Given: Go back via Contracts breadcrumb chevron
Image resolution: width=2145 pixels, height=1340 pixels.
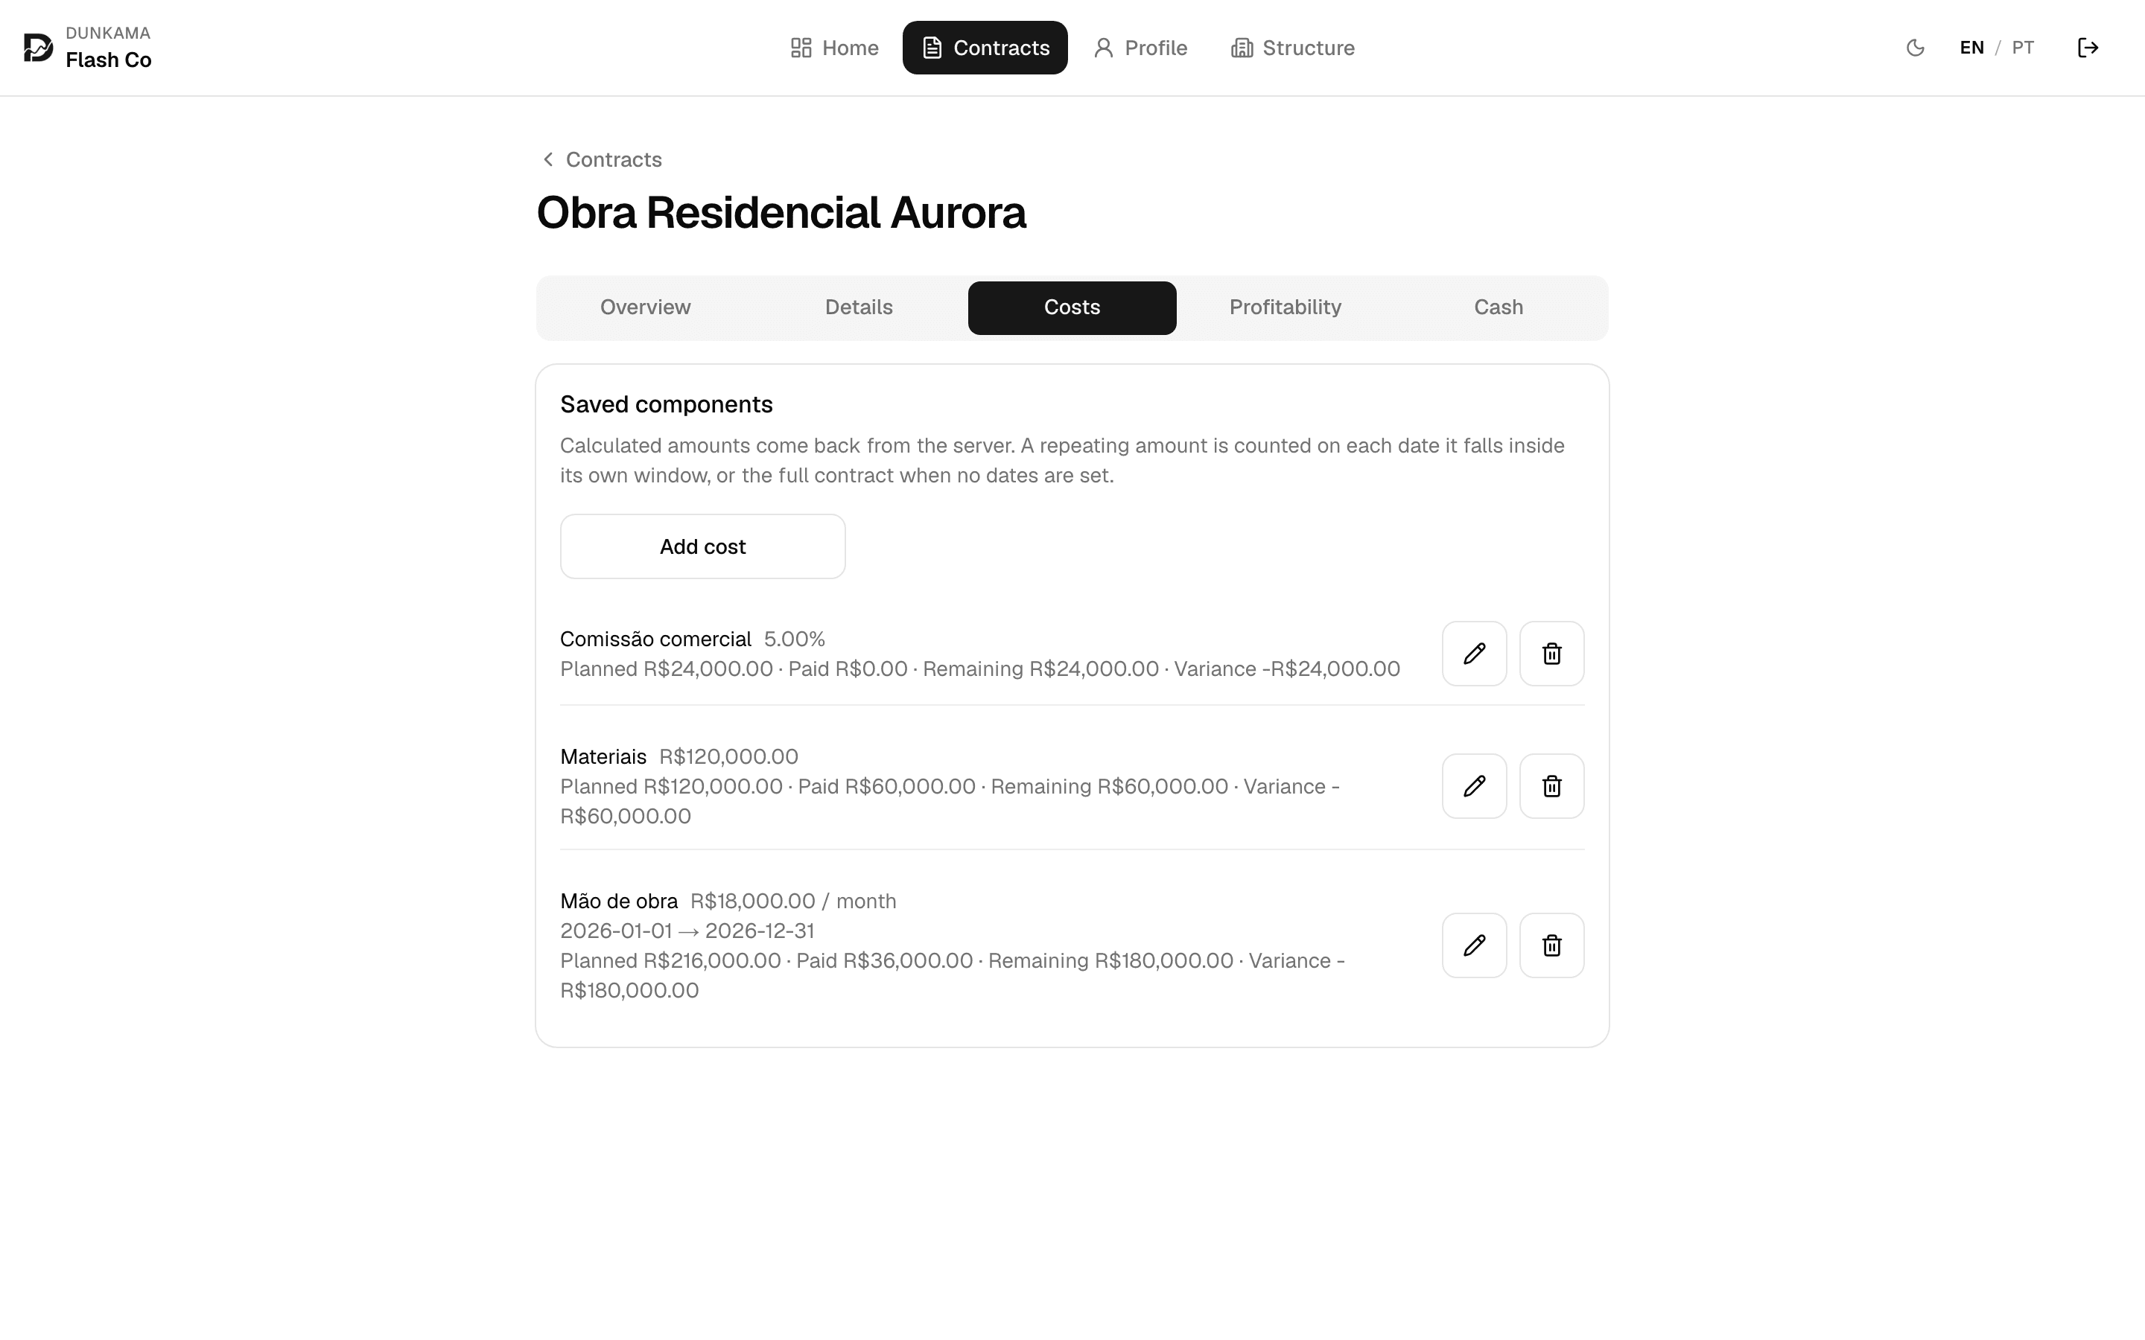Looking at the screenshot, I should coord(547,159).
